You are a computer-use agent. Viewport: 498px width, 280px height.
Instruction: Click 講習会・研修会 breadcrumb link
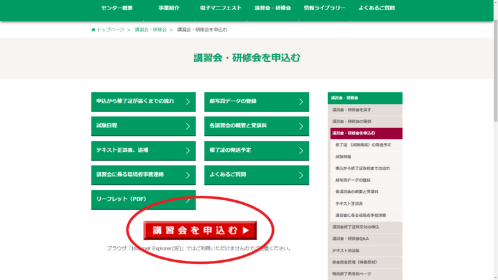click(151, 30)
